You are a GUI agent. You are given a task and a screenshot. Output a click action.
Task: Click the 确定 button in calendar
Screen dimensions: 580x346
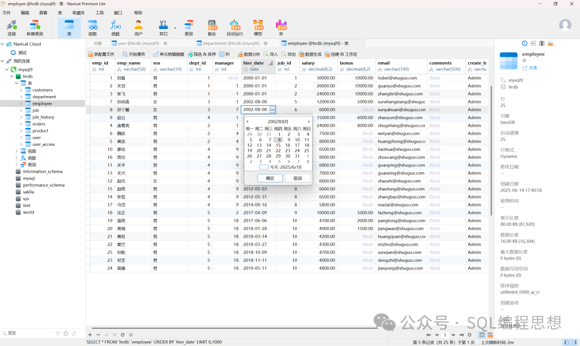click(x=270, y=178)
